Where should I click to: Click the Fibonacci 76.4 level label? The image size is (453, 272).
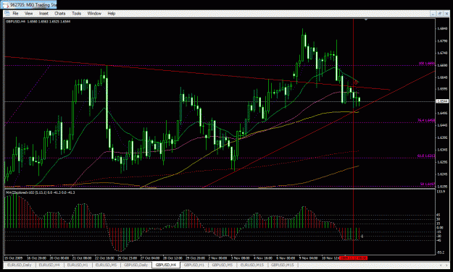click(x=426, y=121)
